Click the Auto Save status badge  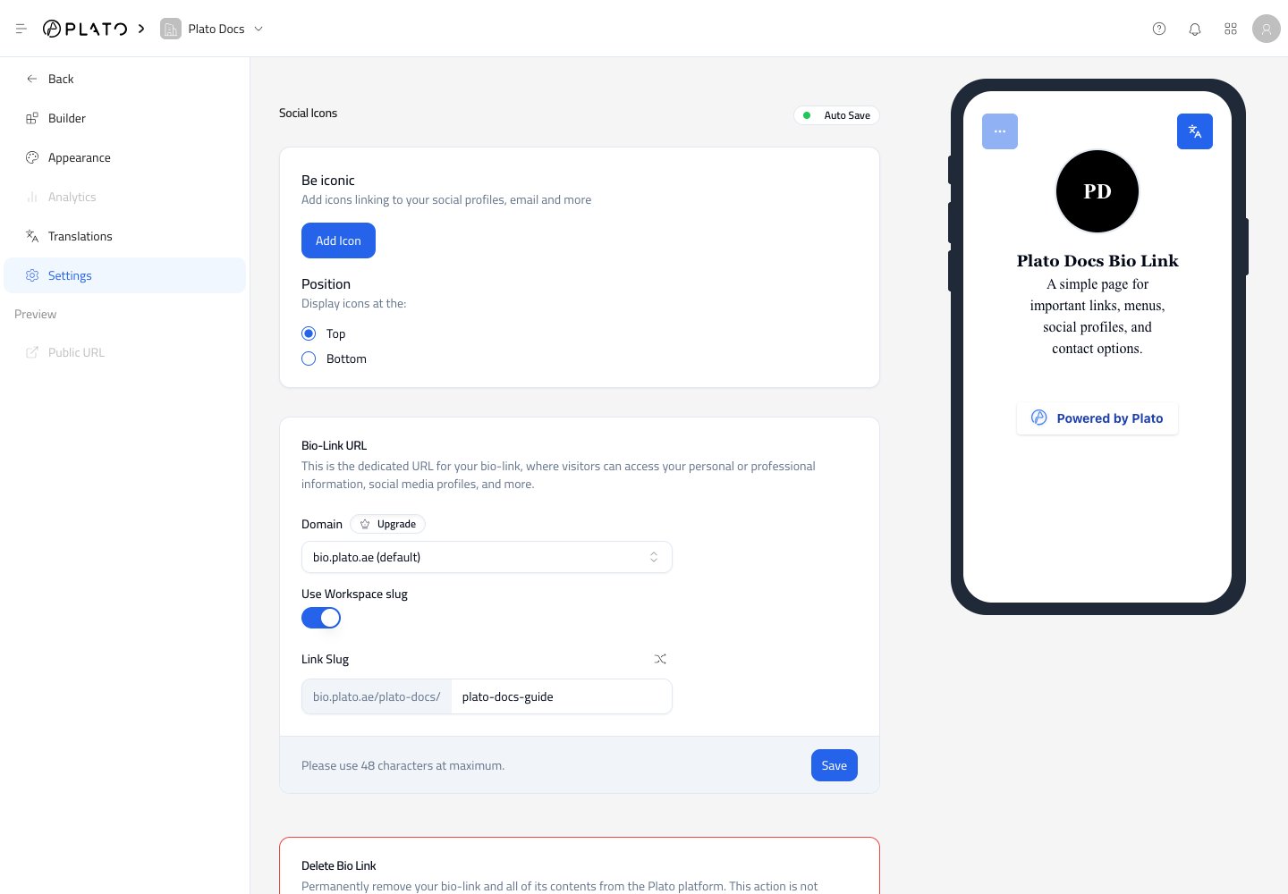[x=836, y=115]
